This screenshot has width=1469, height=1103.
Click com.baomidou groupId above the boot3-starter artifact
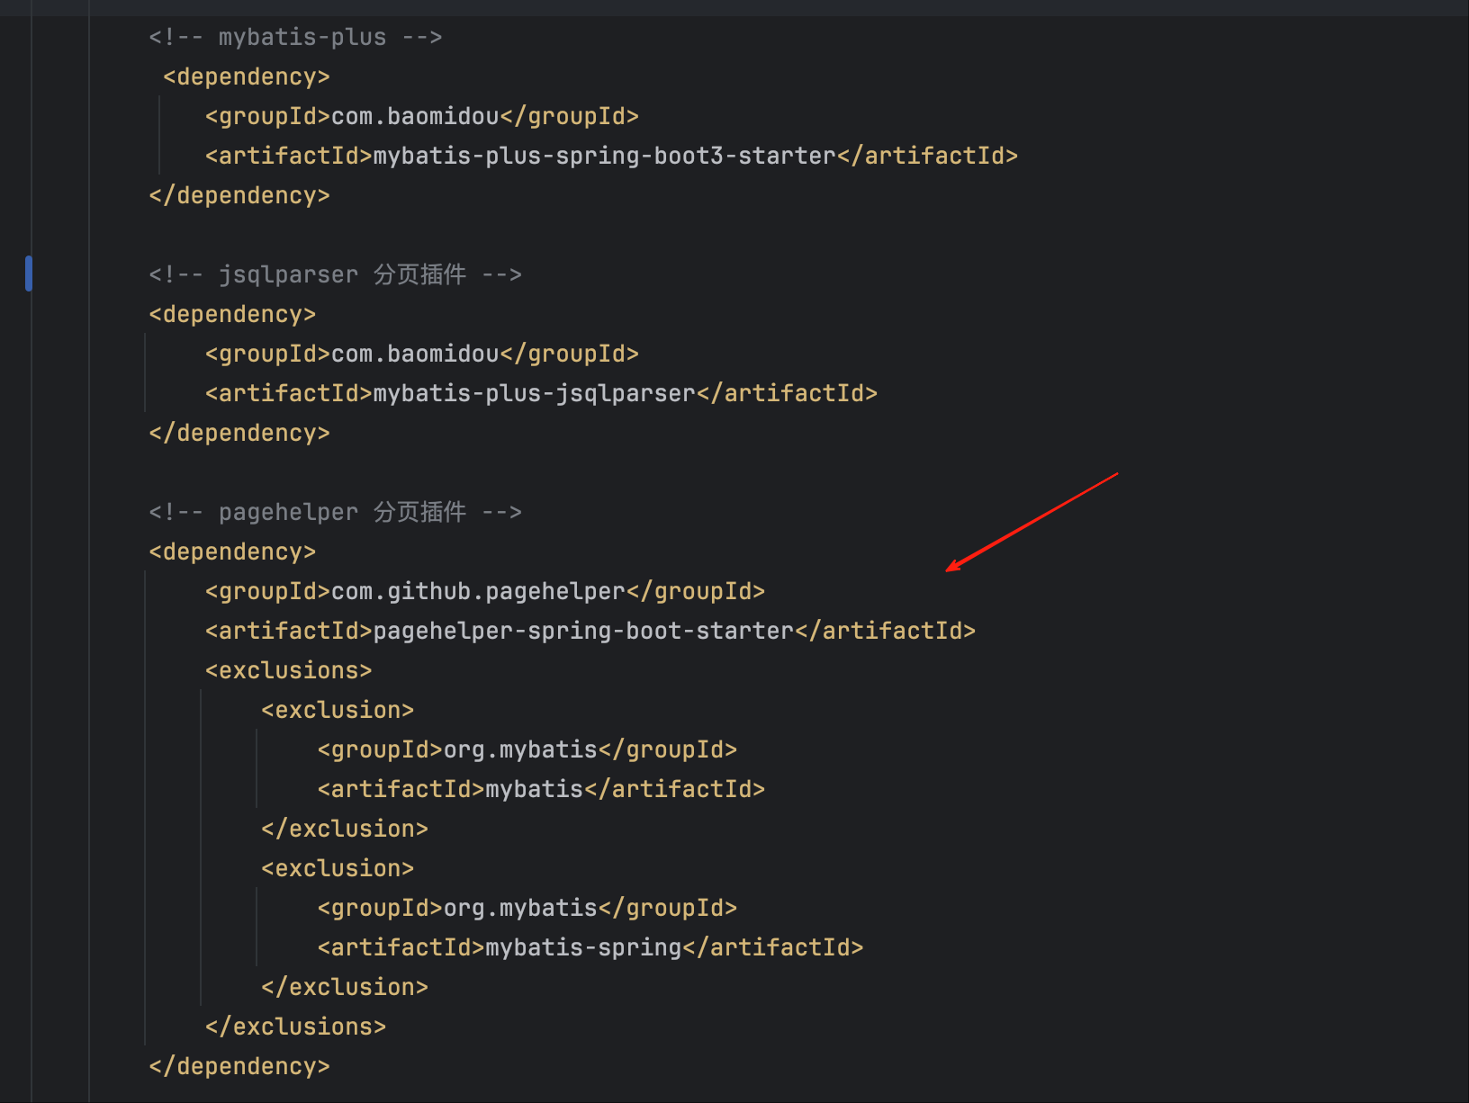click(x=414, y=117)
